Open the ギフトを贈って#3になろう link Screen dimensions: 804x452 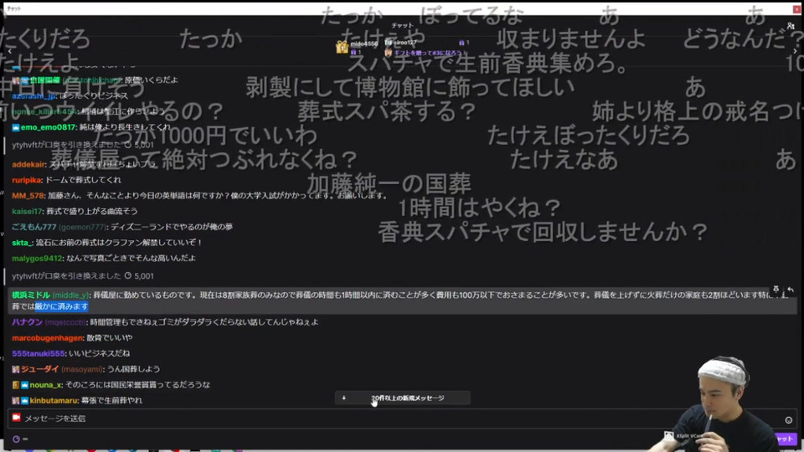coord(427,53)
